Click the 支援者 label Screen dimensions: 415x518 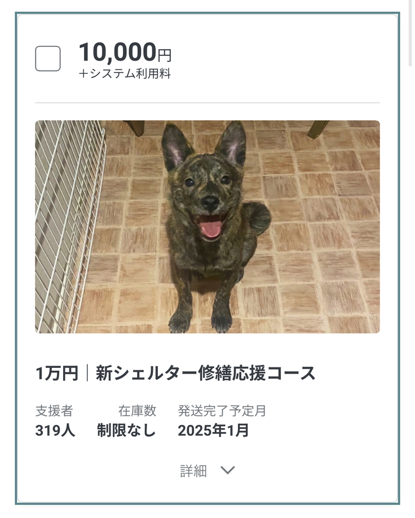[x=54, y=411]
